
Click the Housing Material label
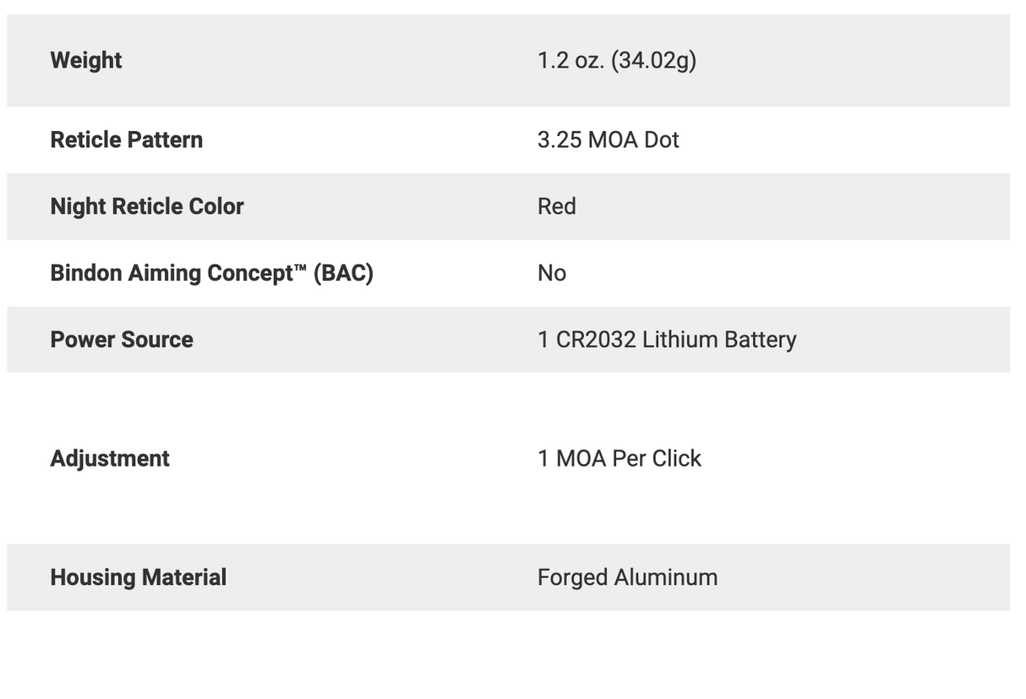coord(138,577)
